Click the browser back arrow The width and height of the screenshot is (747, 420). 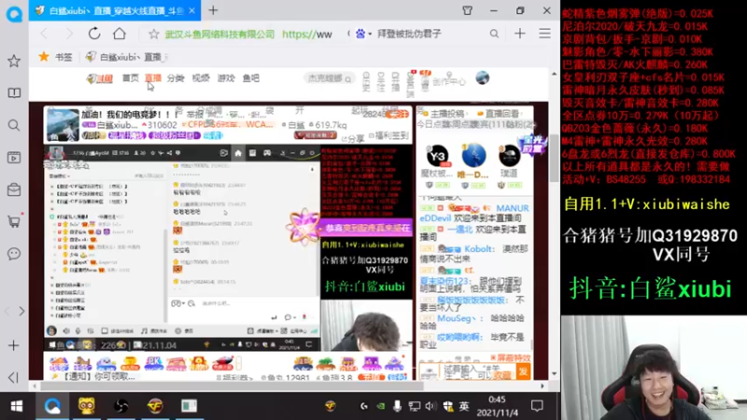44,34
